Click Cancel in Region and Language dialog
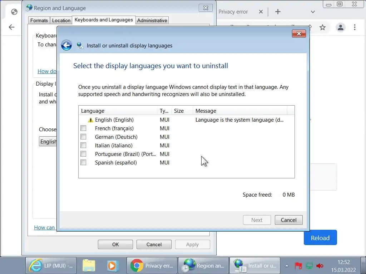This screenshot has width=366, height=274. 154,244
